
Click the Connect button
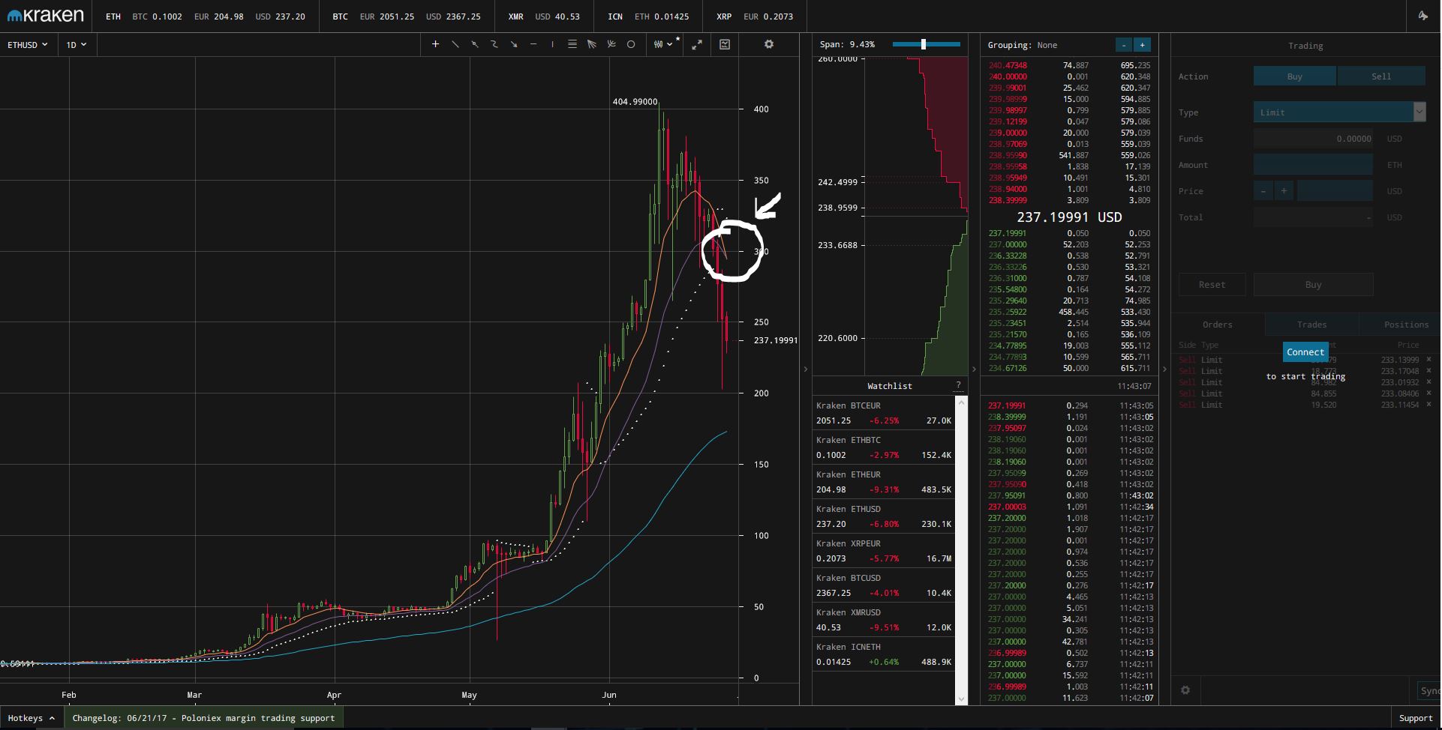pos(1305,352)
